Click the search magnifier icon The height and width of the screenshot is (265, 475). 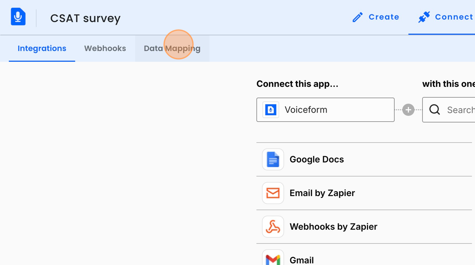pyautogui.click(x=435, y=110)
